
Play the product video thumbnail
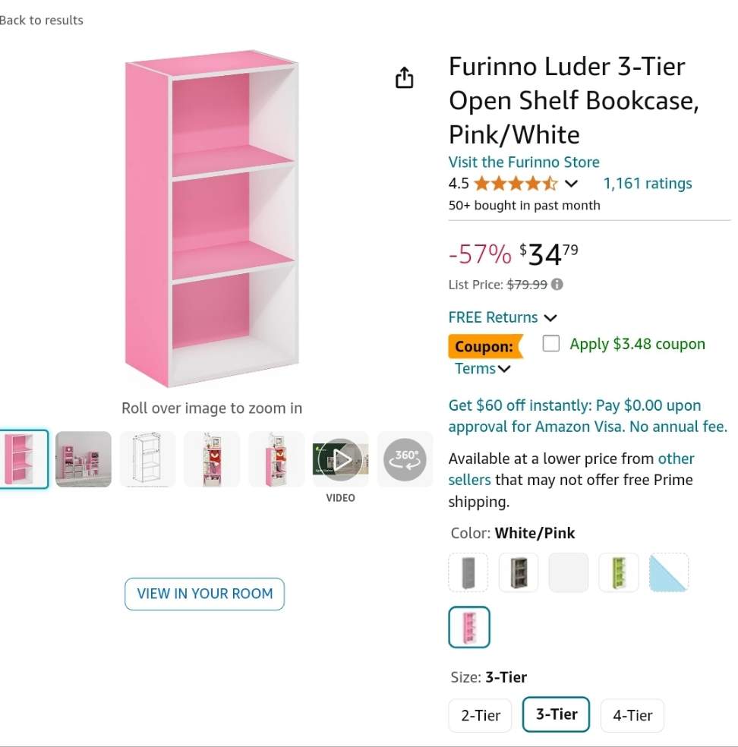point(341,459)
